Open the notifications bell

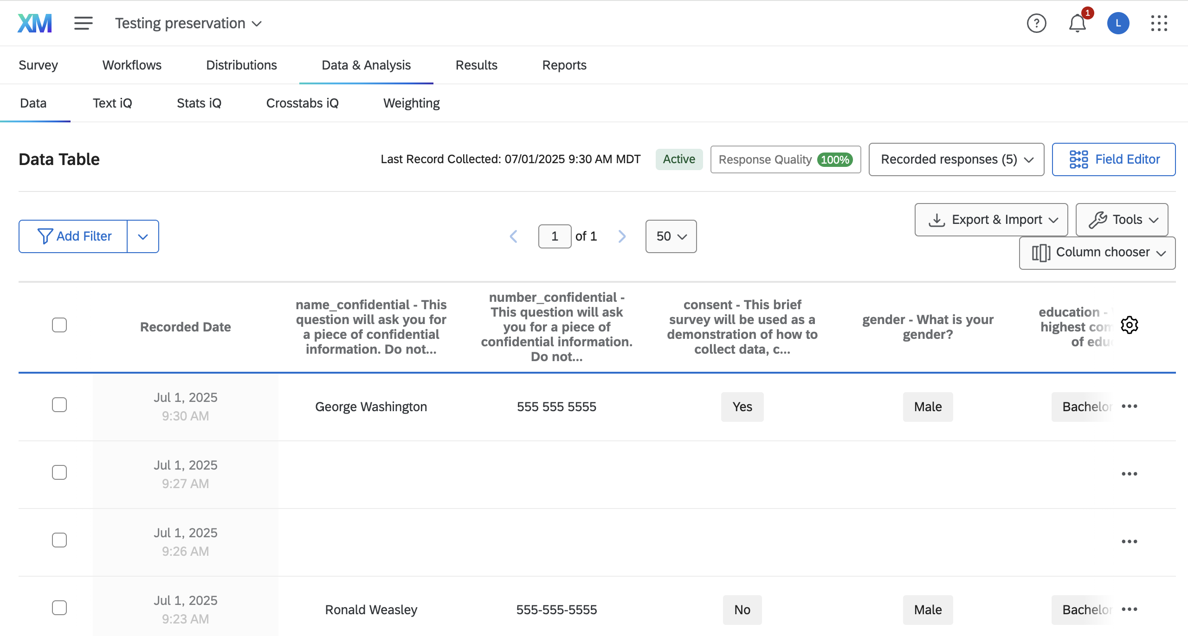[1077, 23]
